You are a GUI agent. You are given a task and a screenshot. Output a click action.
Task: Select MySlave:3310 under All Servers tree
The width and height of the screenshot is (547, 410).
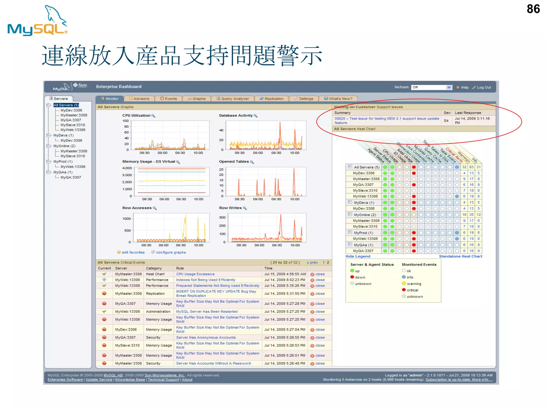[73, 125]
